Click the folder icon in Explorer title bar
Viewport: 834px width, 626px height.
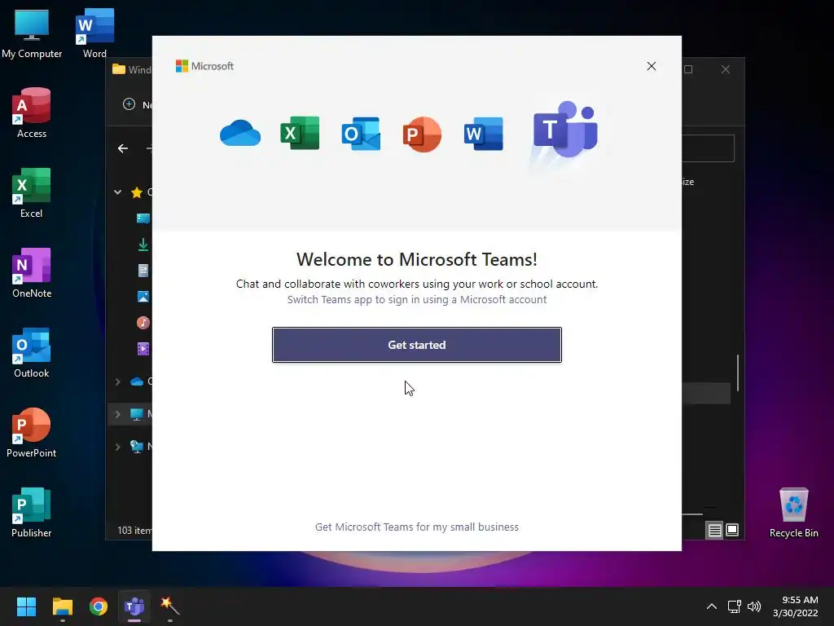[x=119, y=69]
